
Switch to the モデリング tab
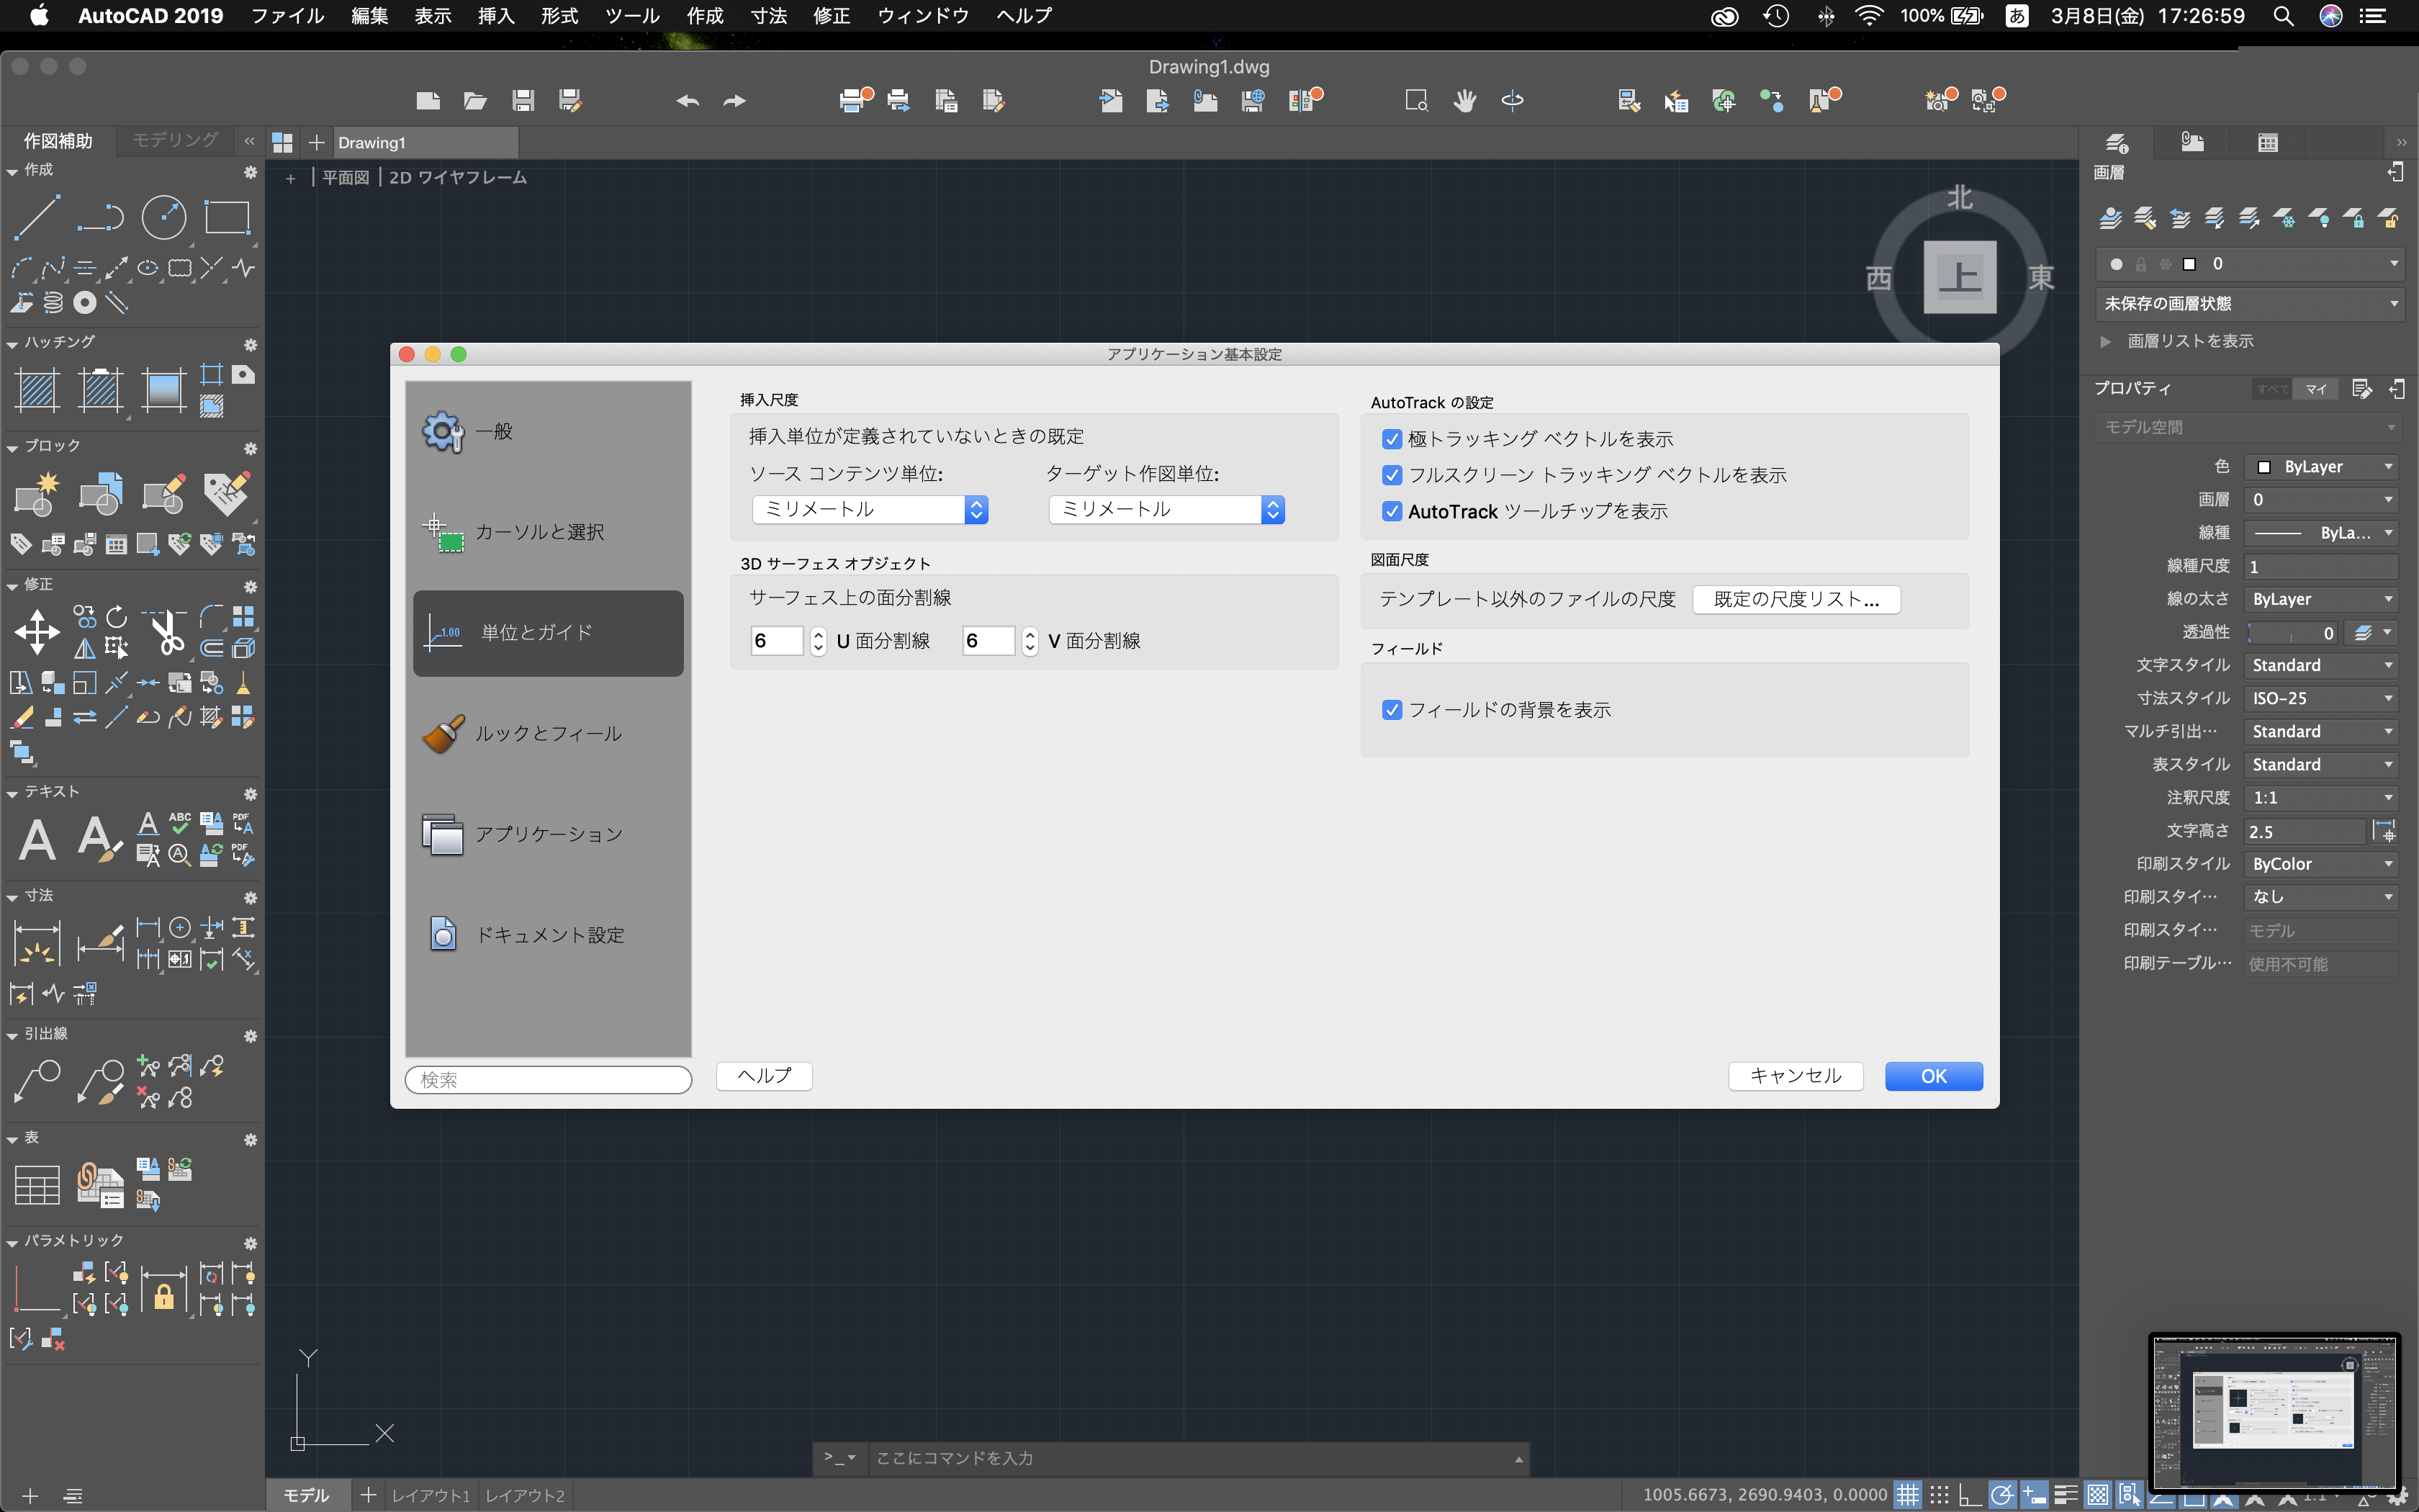pos(175,141)
